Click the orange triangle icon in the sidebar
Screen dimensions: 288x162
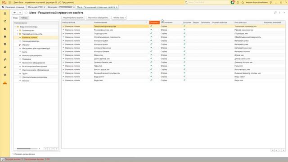(x=5, y=83)
